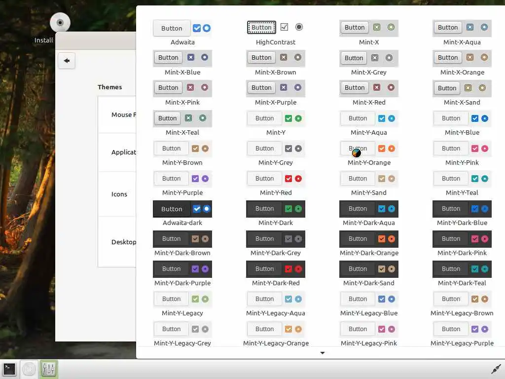
Task: Pick the Mint-X-Teal theme preview
Action: tap(182, 118)
